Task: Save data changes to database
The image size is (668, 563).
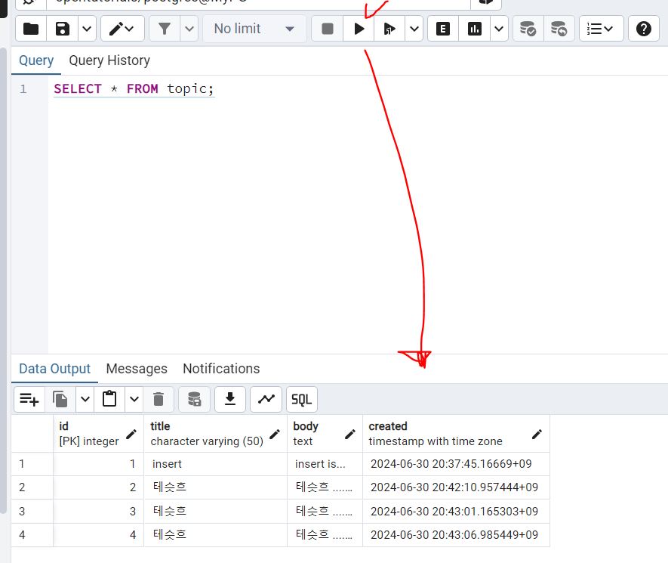Action: coord(194,400)
